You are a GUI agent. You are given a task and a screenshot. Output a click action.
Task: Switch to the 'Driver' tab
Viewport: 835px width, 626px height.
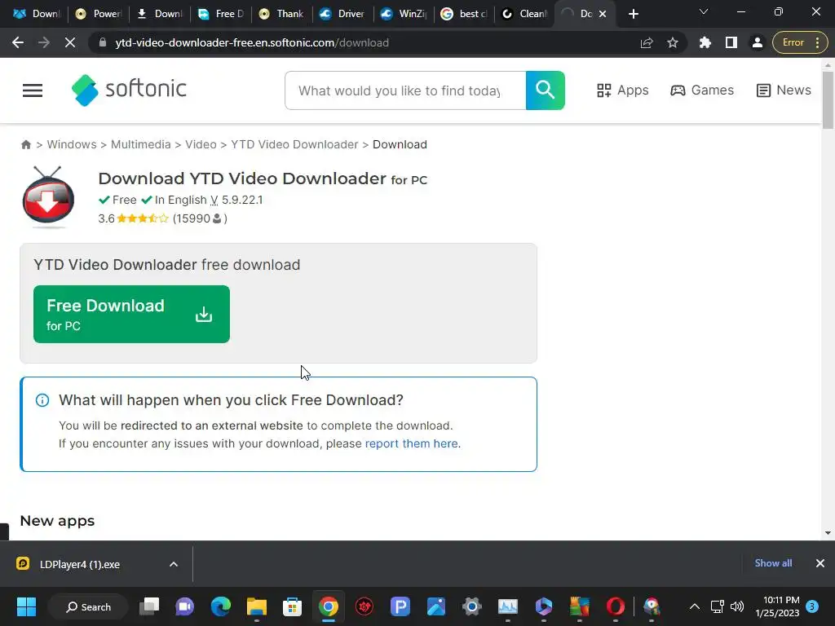[342, 14]
